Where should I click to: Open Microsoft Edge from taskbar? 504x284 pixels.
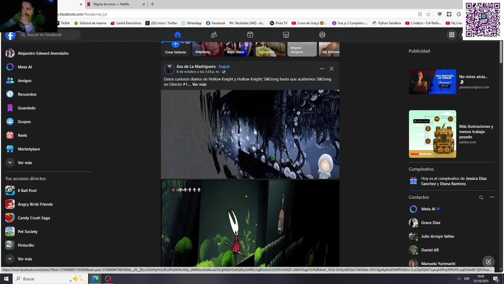(x=95, y=279)
